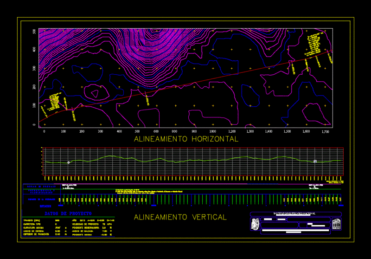Select the VELOCIDAD DE PROYECTO label

click(x=85, y=224)
